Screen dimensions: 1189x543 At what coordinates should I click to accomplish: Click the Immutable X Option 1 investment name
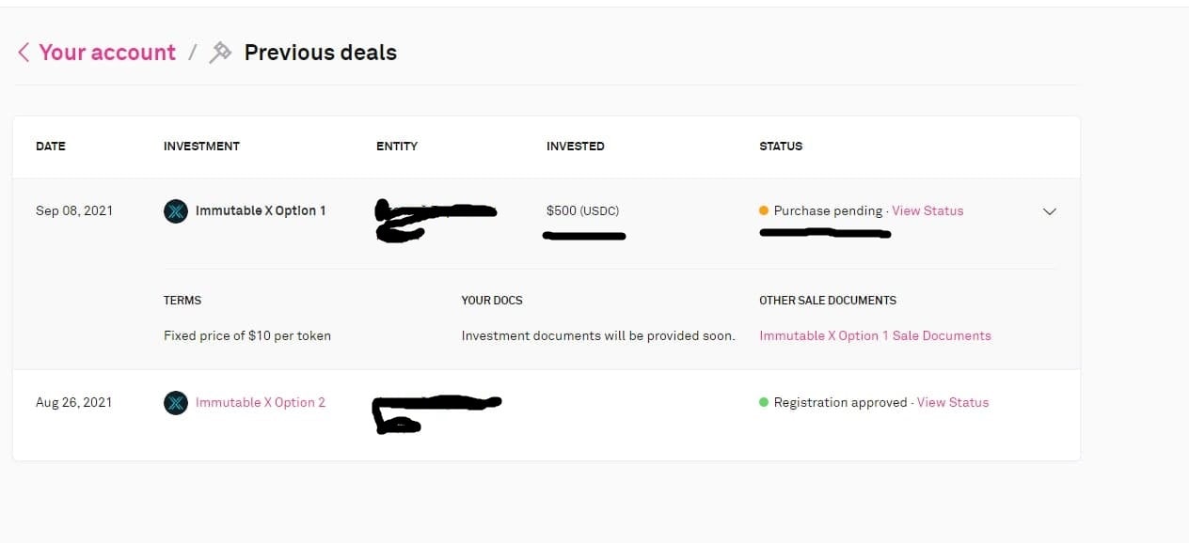point(261,210)
